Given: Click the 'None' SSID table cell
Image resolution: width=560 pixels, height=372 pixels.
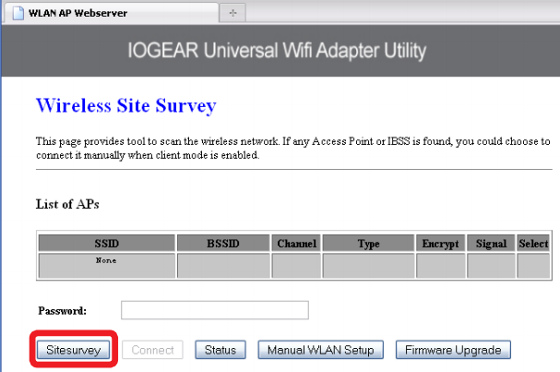Looking at the screenshot, I should click(x=107, y=265).
